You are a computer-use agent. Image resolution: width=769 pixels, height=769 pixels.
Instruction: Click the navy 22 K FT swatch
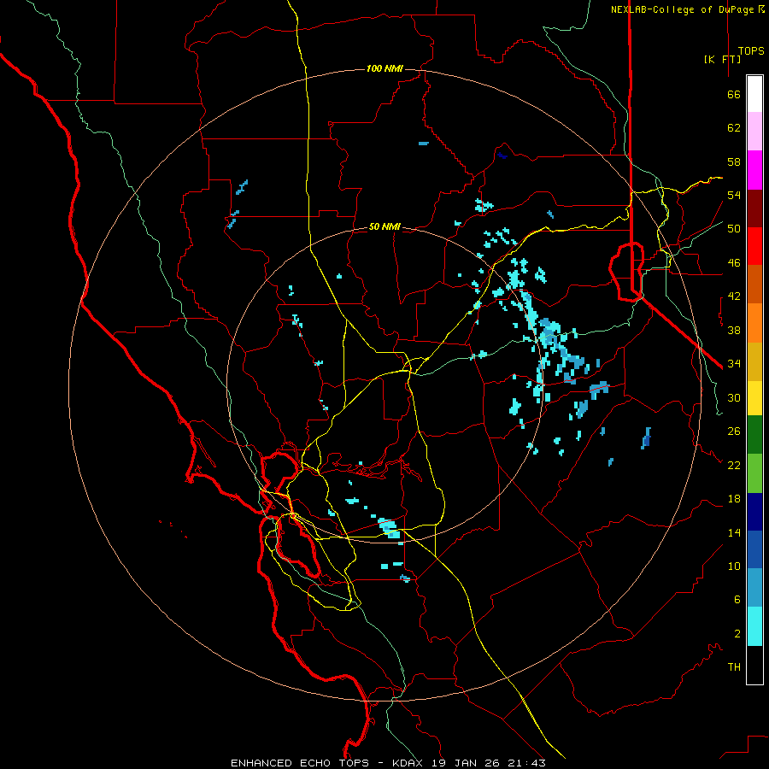point(754,512)
